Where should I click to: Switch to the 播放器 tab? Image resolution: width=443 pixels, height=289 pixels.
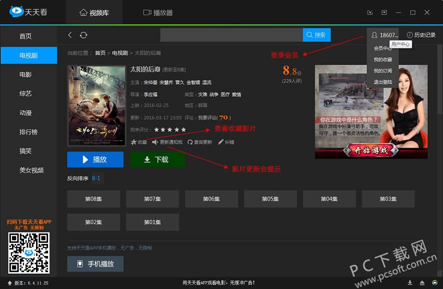[158, 13]
